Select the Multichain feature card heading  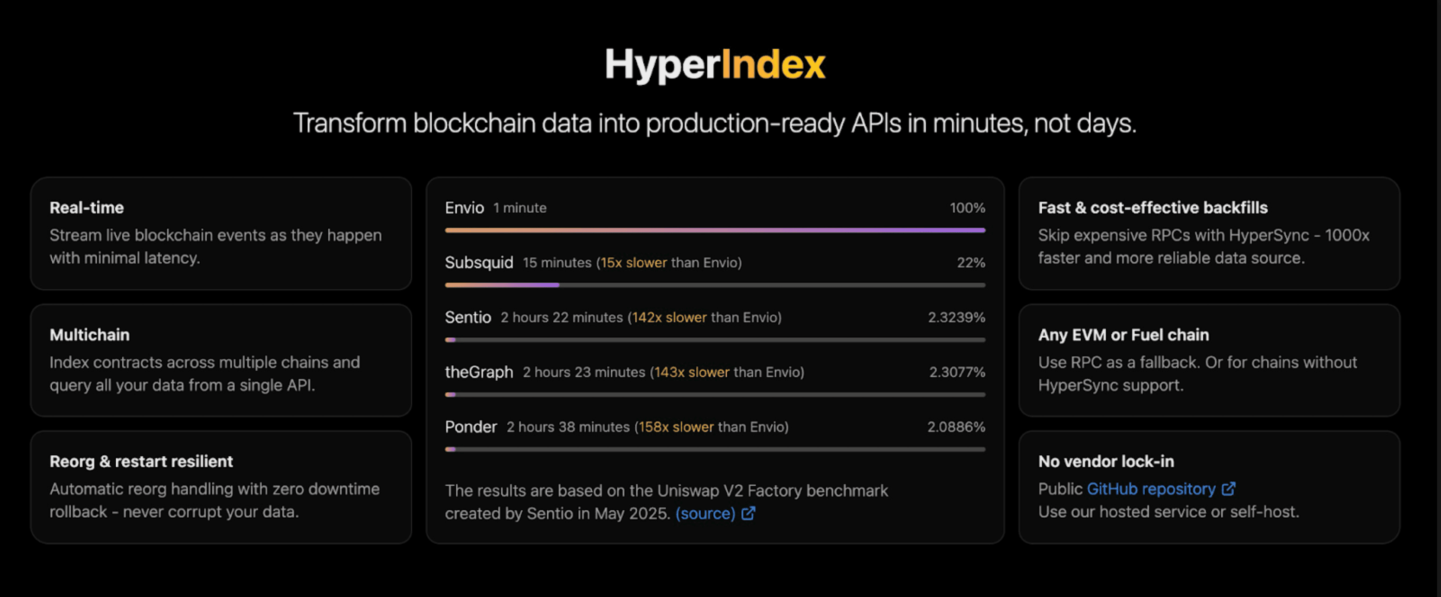90,335
